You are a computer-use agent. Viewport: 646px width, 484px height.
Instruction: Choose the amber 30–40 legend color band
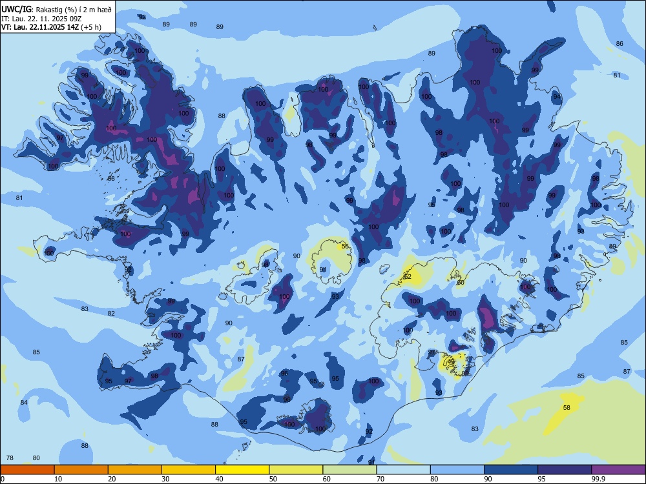click(x=189, y=470)
